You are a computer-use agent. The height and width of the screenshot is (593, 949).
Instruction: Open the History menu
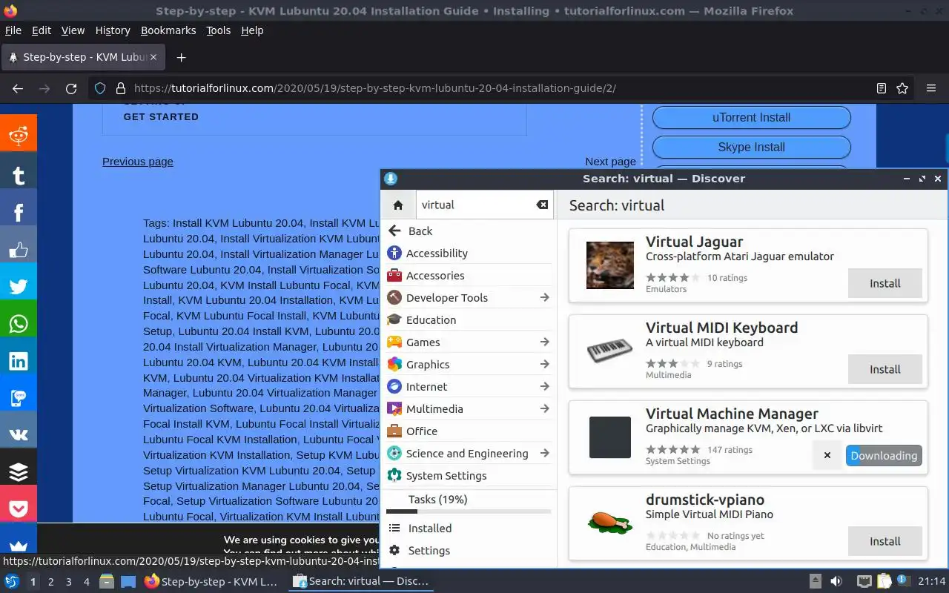pos(113,30)
